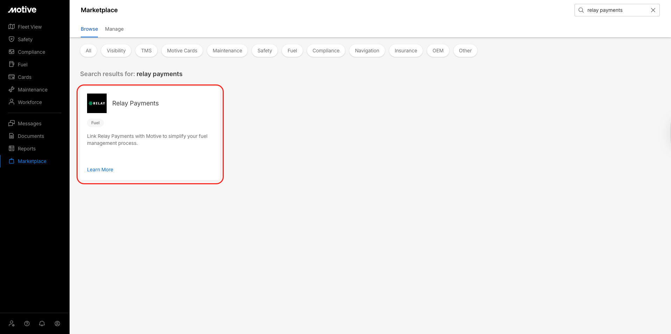
Task: Open Messages in sidebar
Action: (30, 124)
